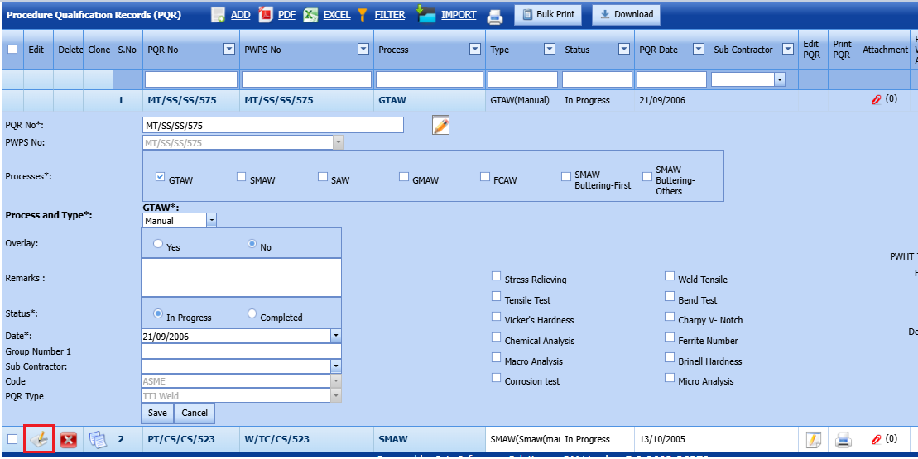Check the Vicker's Hardness checkbox

click(x=496, y=317)
